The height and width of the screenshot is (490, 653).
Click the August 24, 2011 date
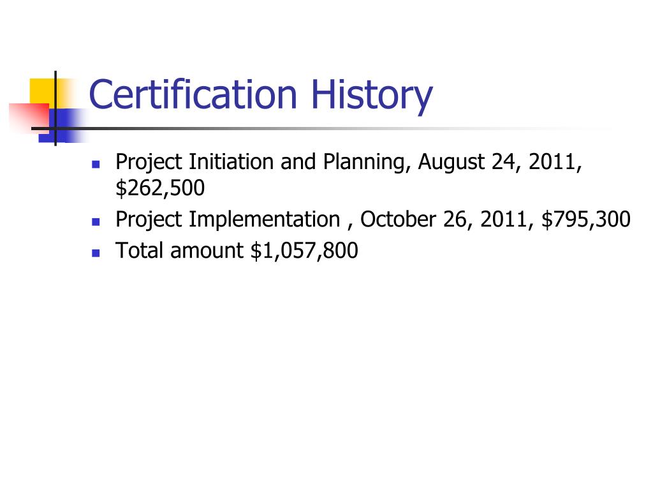(497, 162)
